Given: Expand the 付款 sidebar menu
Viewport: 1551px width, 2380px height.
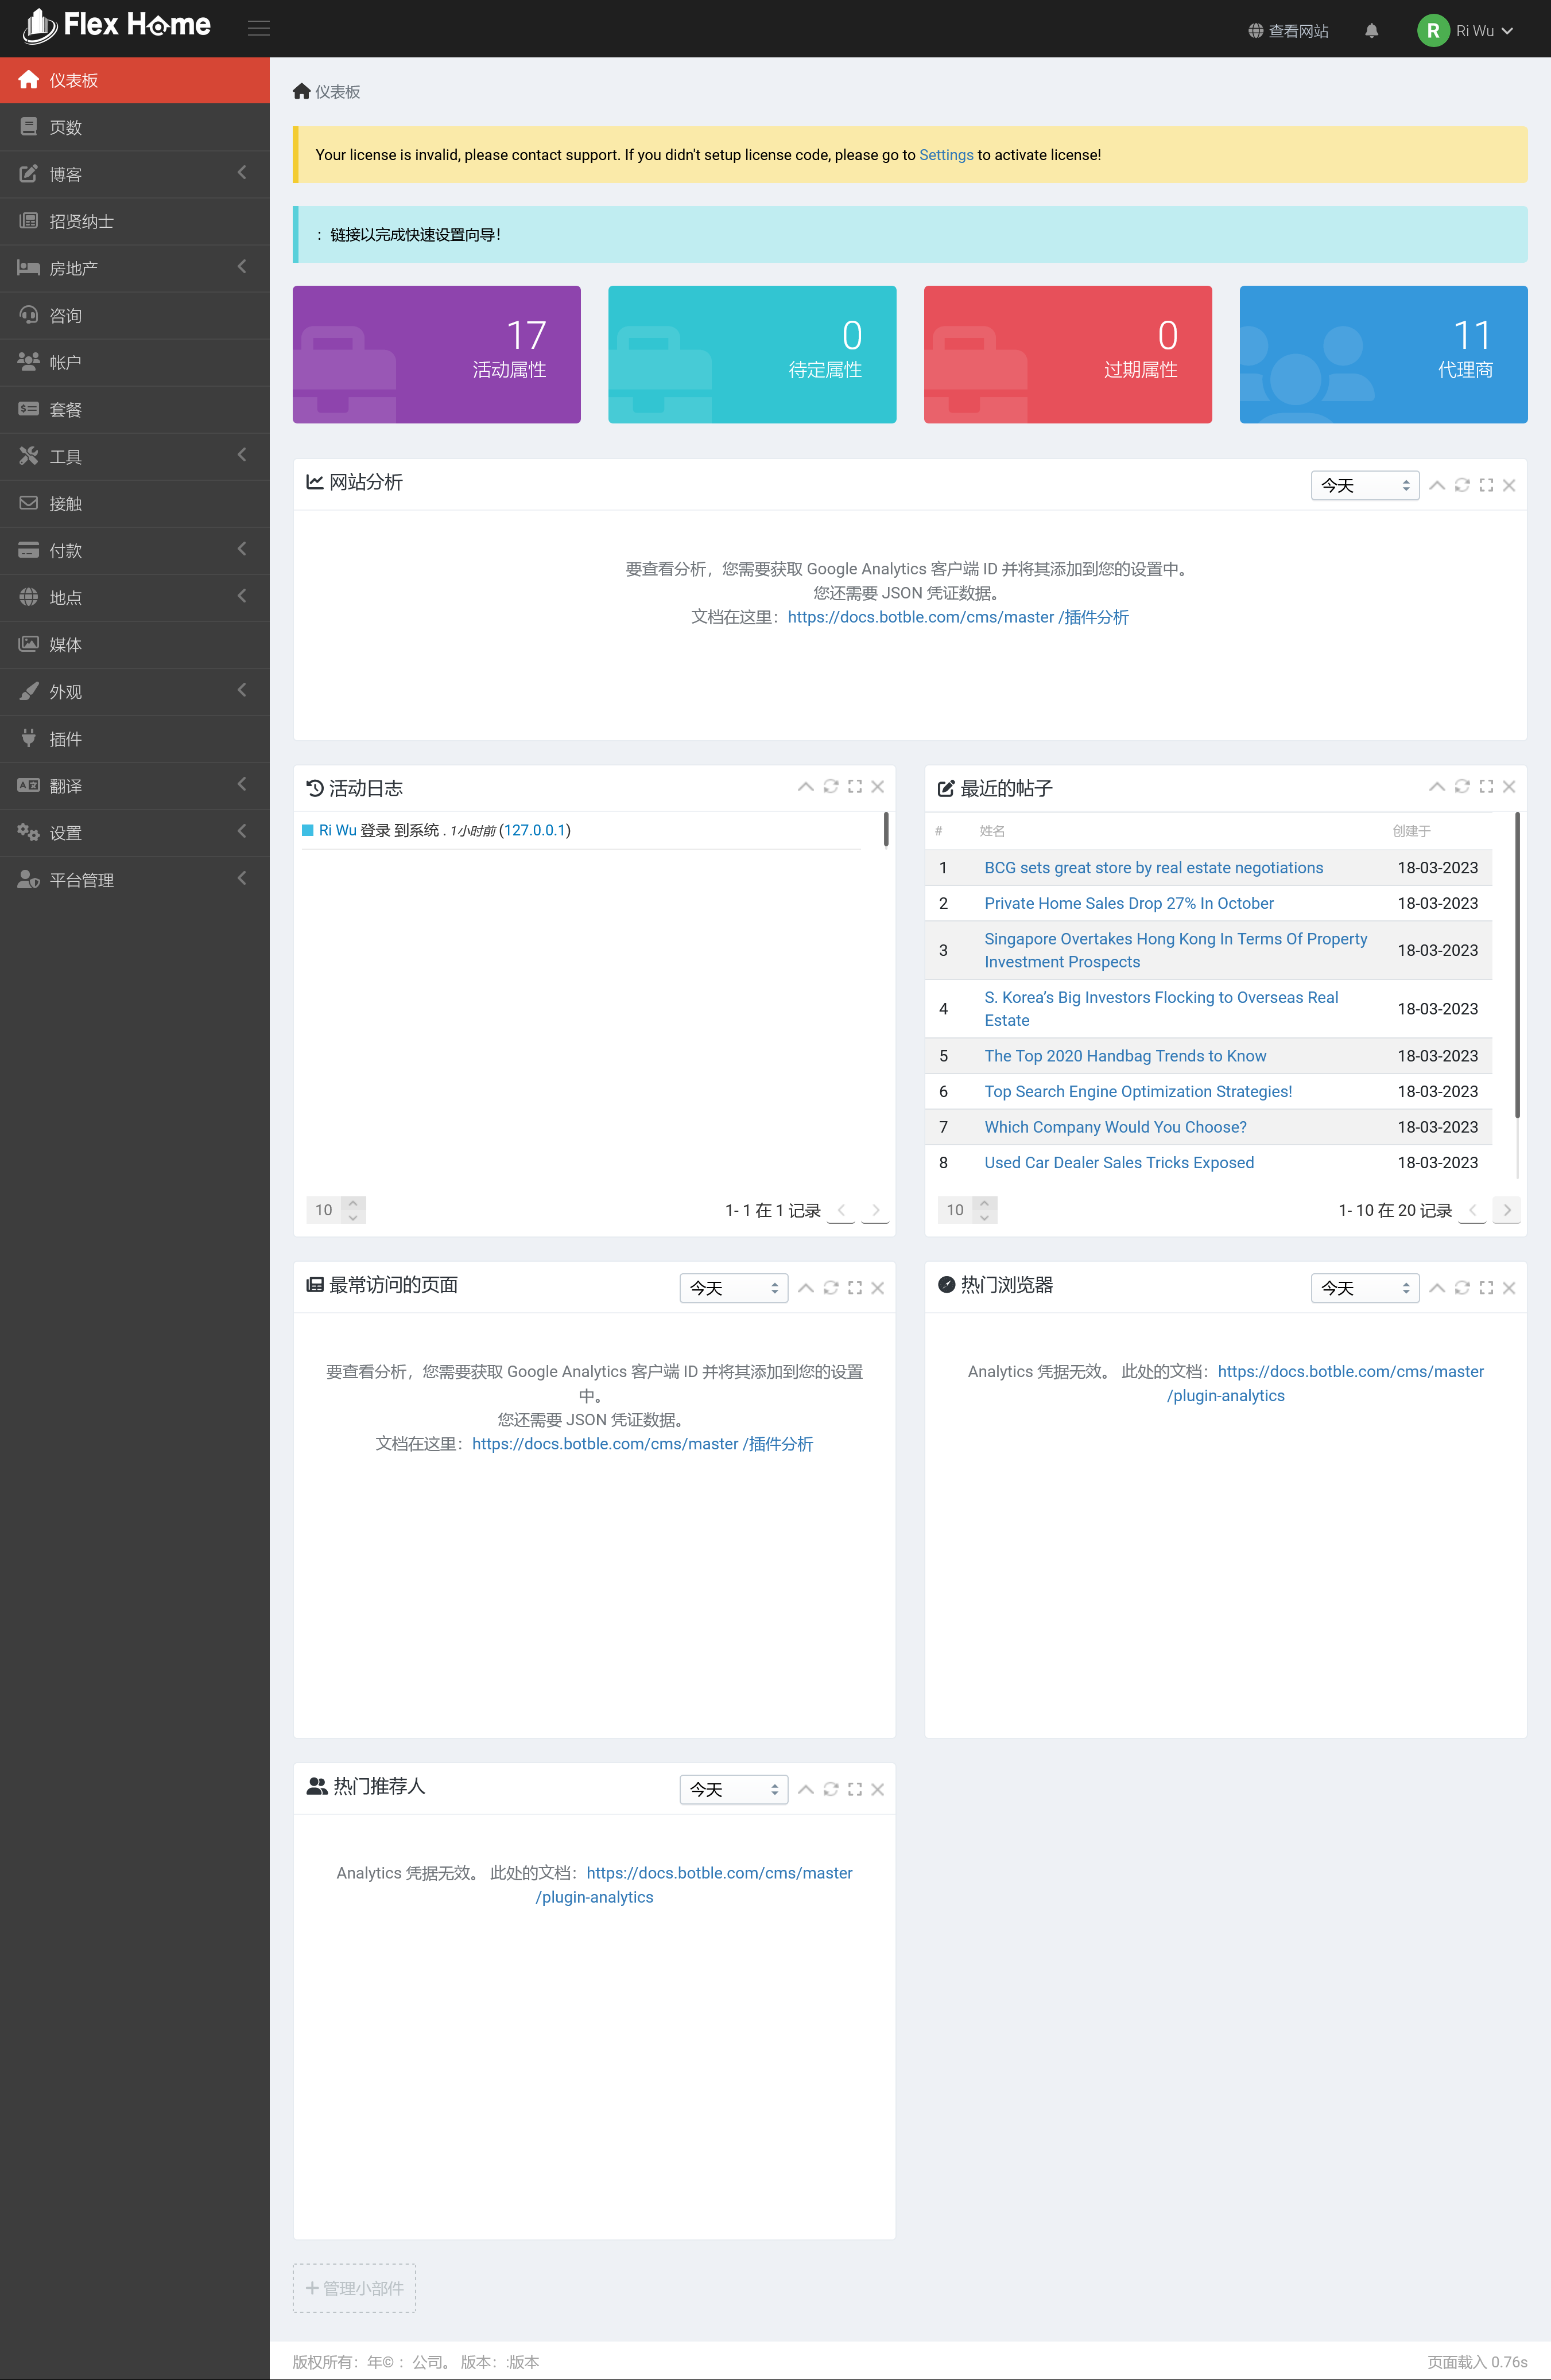Looking at the screenshot, I should tap(135, 550).
